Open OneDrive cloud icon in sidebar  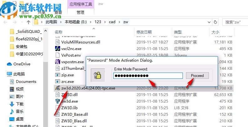(9, 64)
